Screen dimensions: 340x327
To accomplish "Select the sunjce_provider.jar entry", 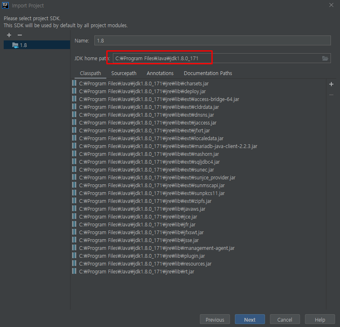I will point(198,177).
